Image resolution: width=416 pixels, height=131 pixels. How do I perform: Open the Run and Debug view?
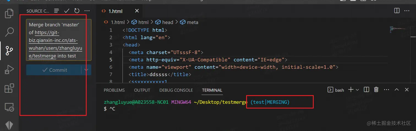(9, 69)
